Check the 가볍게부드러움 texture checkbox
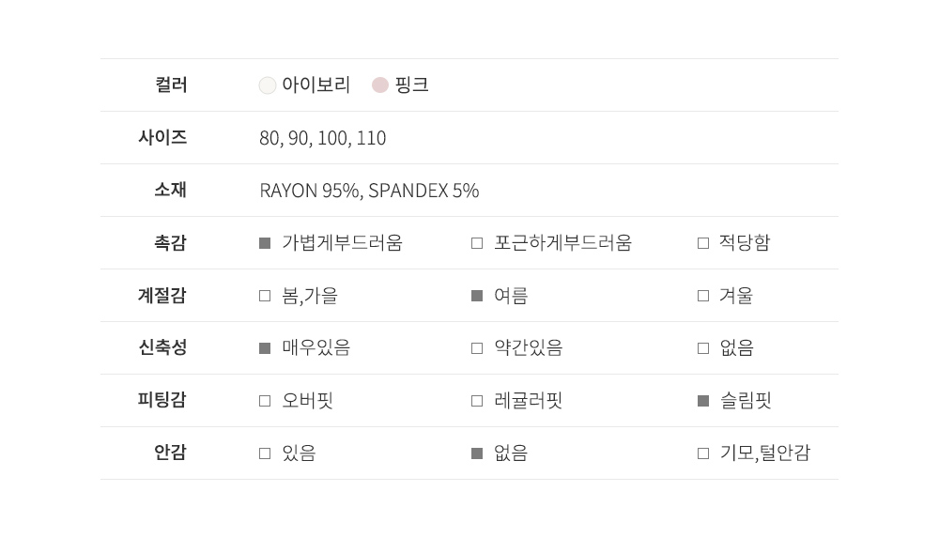The width and height of the screenshot is (939, 553). (265, 243)
